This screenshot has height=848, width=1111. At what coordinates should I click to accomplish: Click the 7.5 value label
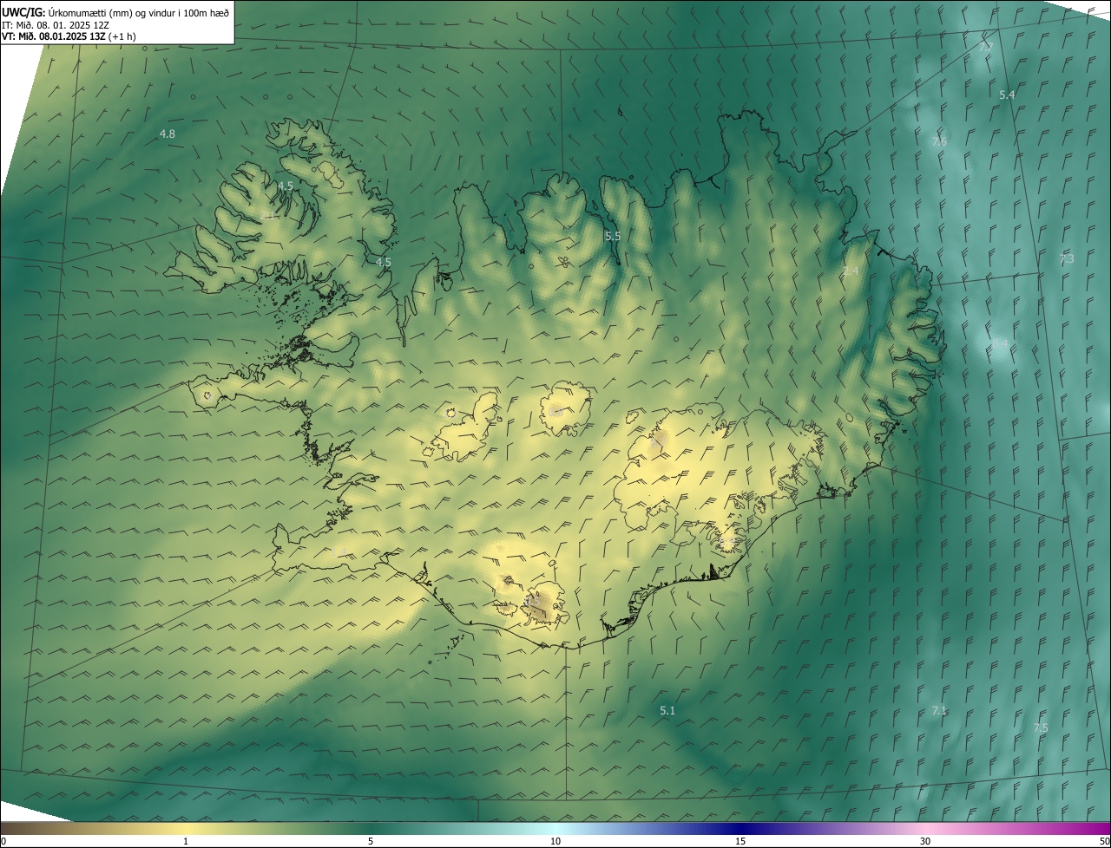coord(1041,728)
